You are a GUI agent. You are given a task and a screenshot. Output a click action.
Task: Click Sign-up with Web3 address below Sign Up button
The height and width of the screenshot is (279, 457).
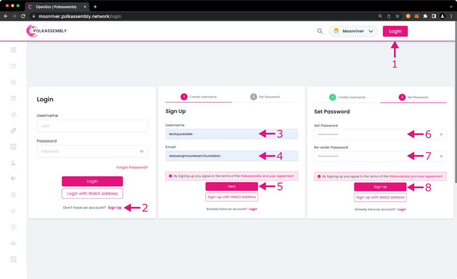(x=380, y=197)
